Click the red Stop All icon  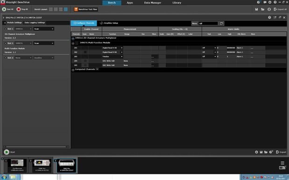pyautogui.click(x=18, y=9)
